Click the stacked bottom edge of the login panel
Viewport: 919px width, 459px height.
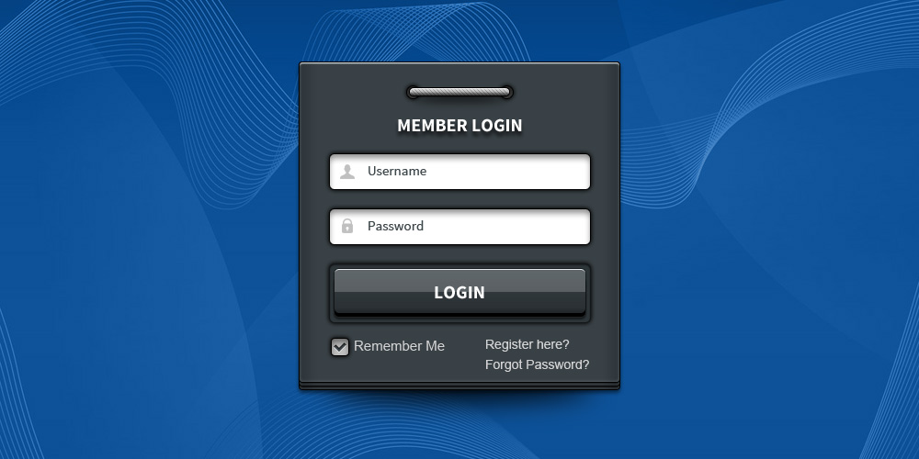tap(459, 386)
